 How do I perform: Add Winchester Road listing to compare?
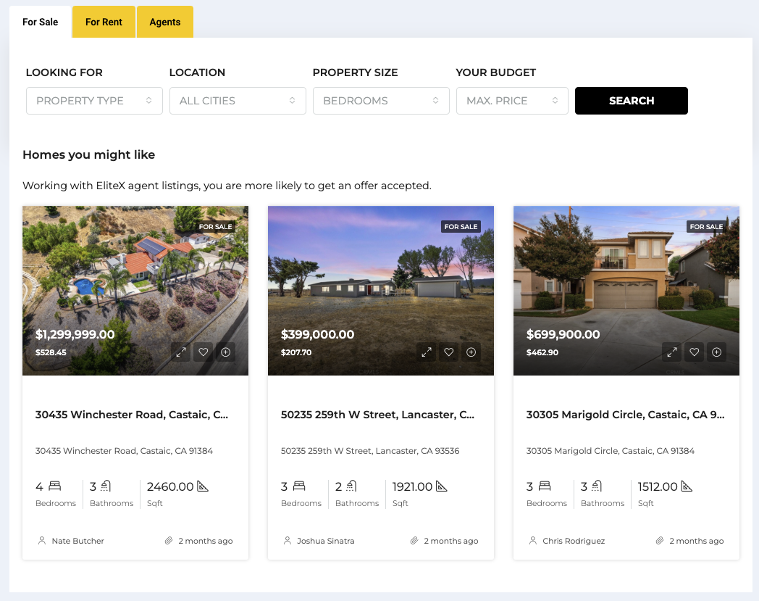[x=225, y=352]
